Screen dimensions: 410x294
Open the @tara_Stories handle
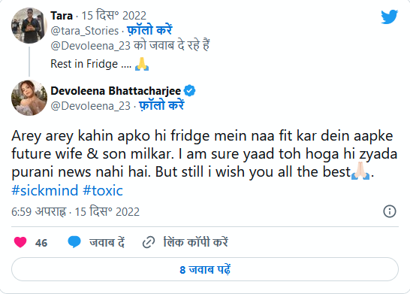[x=84, y=31]
